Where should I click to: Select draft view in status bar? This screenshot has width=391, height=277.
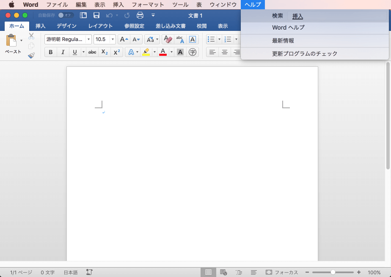click(x=253, y=272)
